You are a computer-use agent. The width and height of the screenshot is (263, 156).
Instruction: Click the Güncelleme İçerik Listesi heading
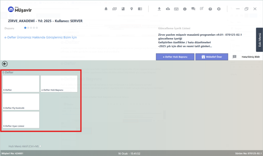pos(174,28)
